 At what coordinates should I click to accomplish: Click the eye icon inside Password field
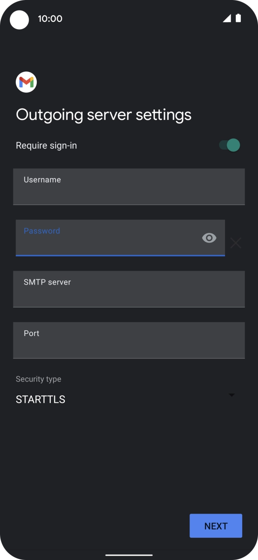tap(209, 238)
